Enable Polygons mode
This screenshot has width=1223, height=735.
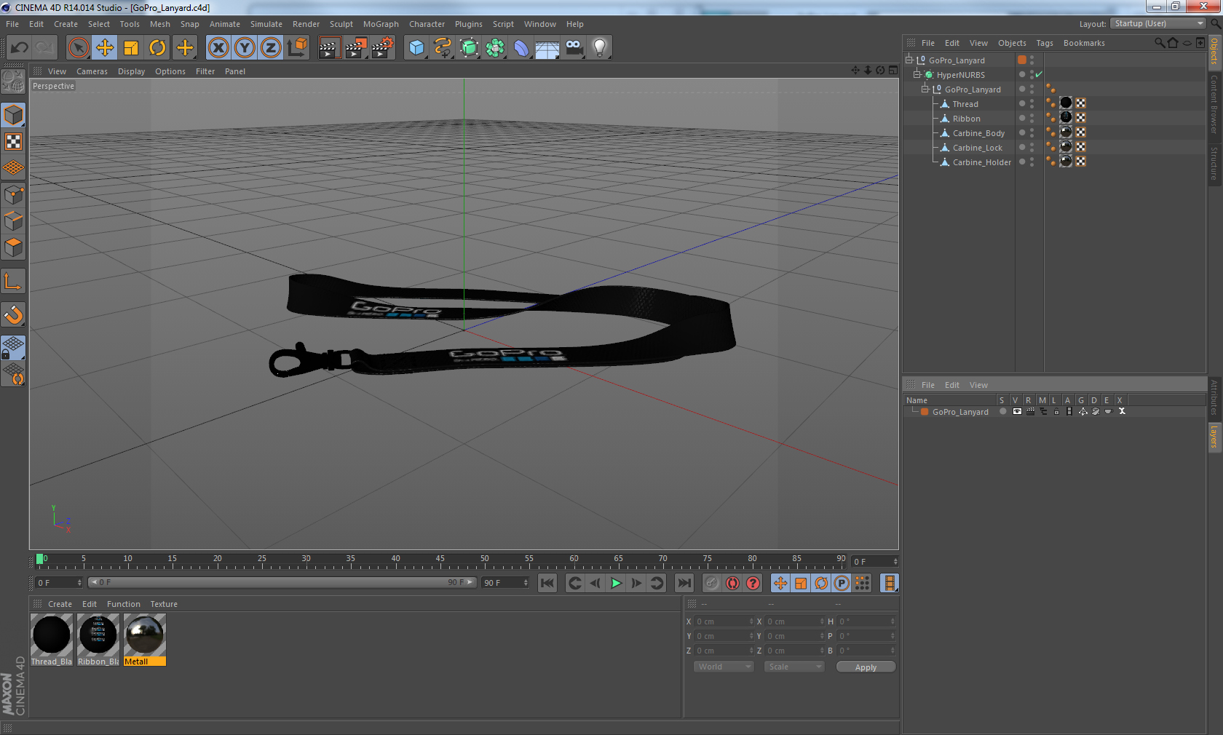(14, 247)
